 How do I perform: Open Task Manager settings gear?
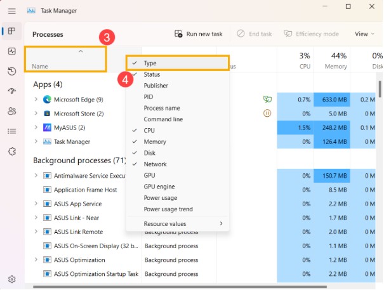coord(11,279)
